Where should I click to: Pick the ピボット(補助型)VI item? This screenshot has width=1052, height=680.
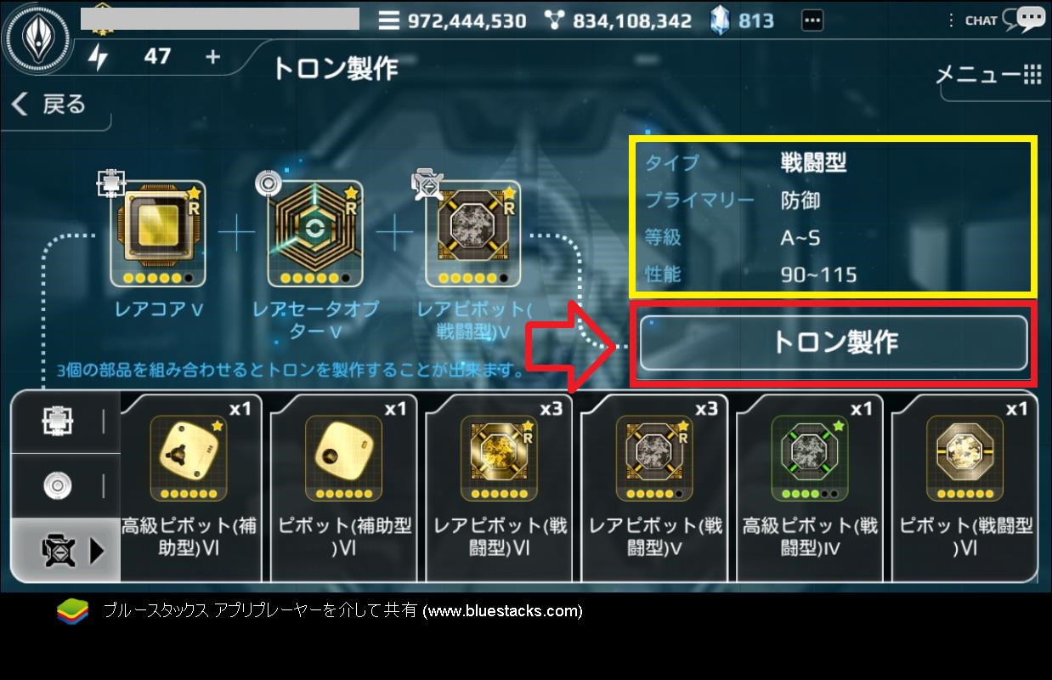(x=344, y=485)
